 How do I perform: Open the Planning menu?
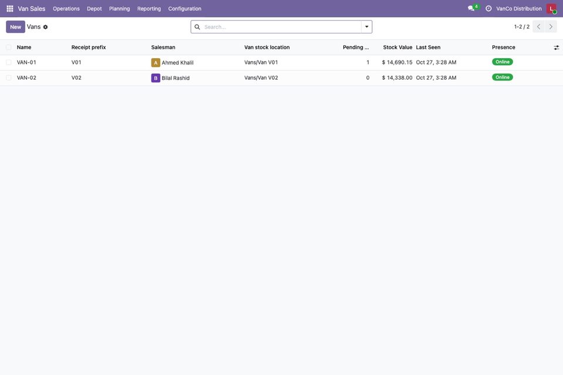click(120, 9)
